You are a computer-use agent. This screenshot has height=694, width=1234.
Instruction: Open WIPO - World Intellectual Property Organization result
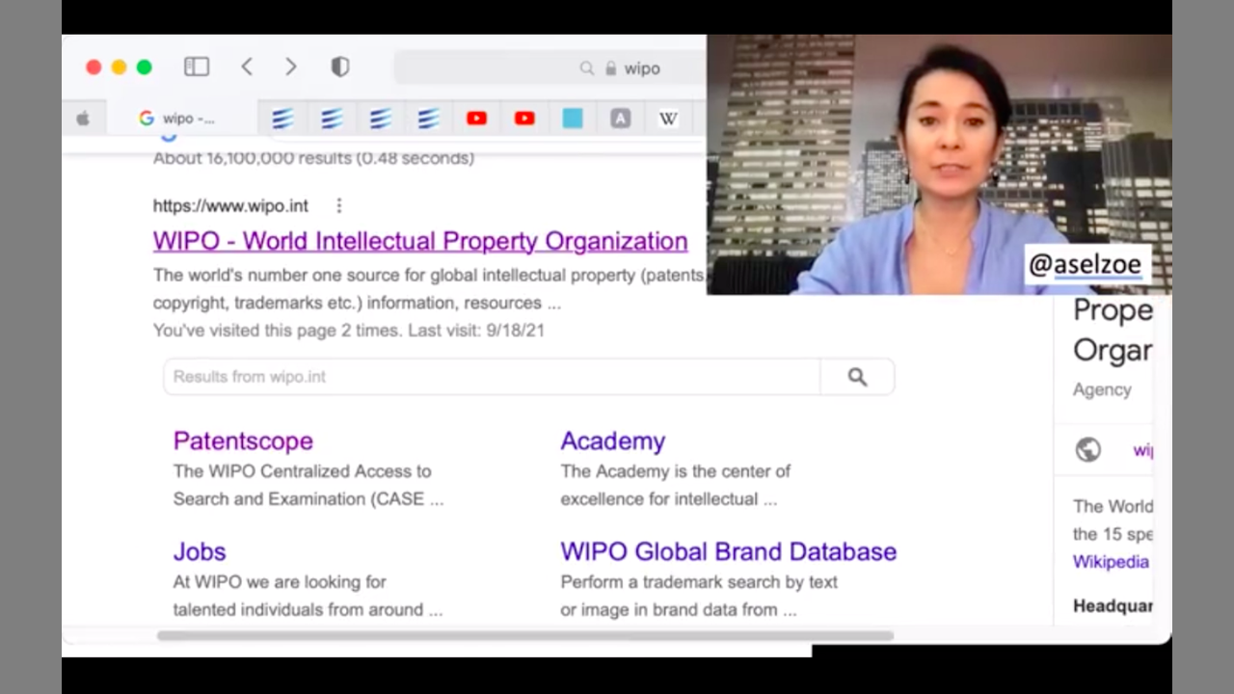419,241
